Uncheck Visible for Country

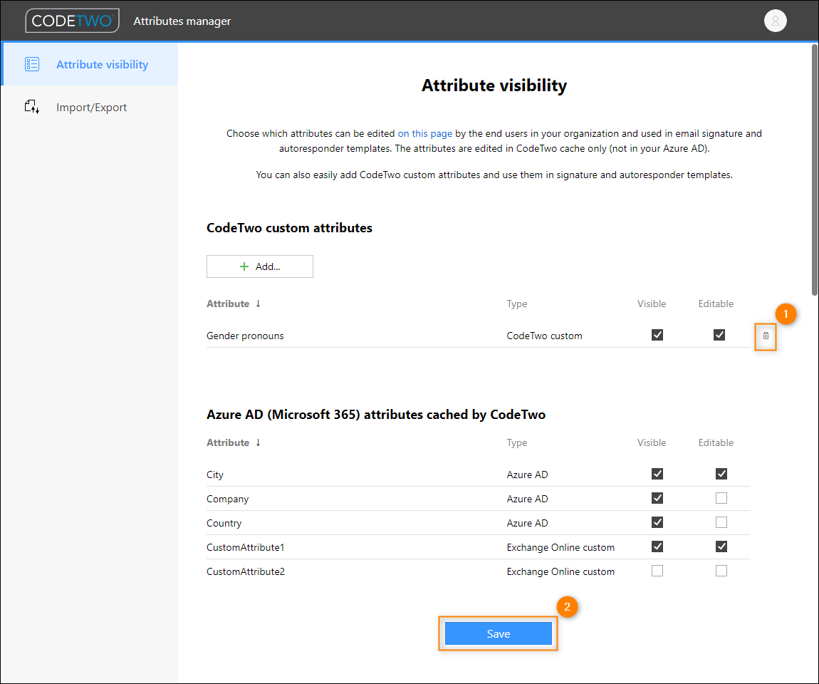point(657,522)
